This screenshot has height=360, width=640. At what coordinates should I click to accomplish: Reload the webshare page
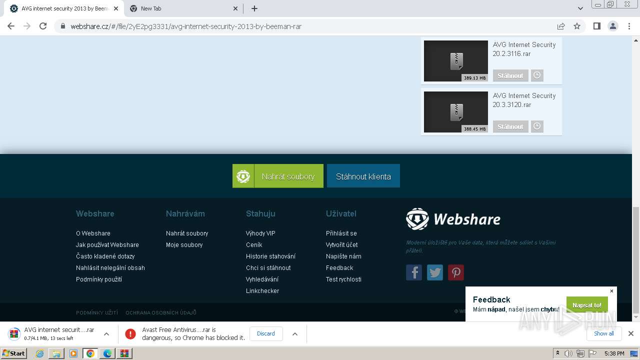(43, 26)
